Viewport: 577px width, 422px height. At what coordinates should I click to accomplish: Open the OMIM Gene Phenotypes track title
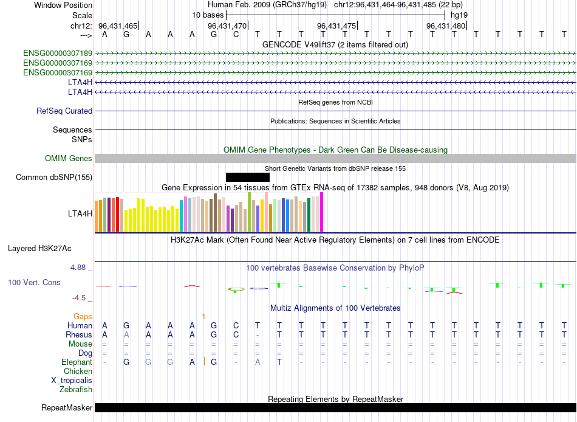click(335, 150)
